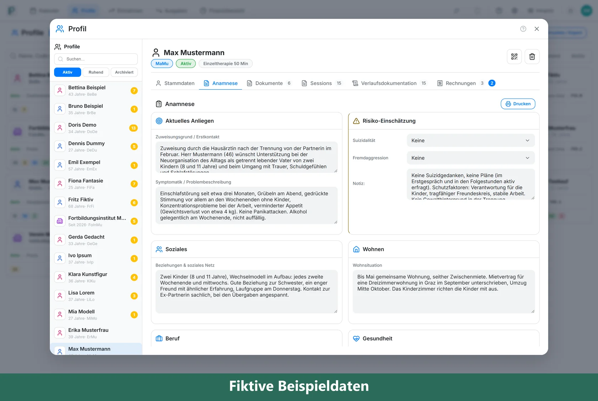Click the Gesundheit heart icon
This screenshot has width=598, height=401.
click(356, 338)
